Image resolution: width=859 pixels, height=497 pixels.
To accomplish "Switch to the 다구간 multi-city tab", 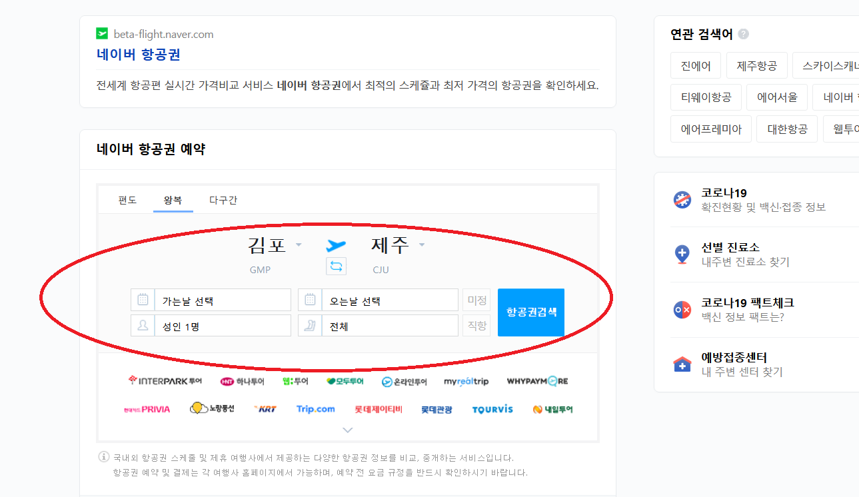I will pos(223,200).
